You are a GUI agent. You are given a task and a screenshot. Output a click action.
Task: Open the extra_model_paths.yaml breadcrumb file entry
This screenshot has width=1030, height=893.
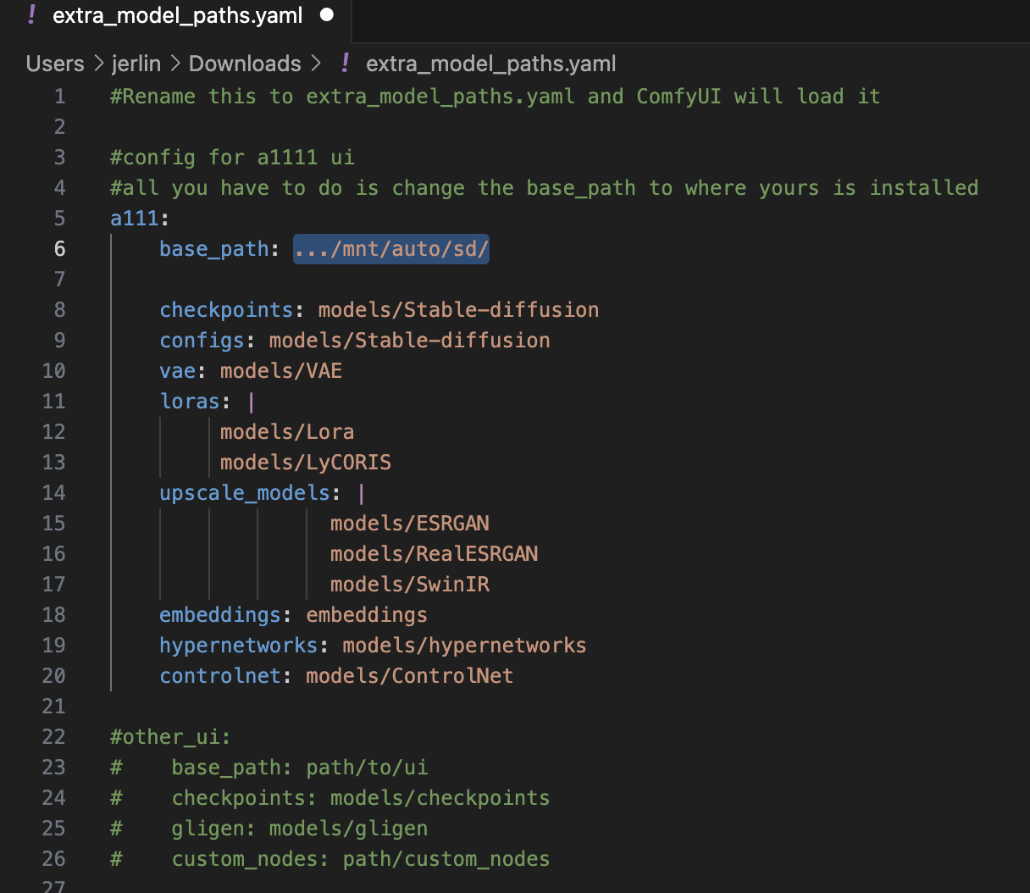pos(490,64)
